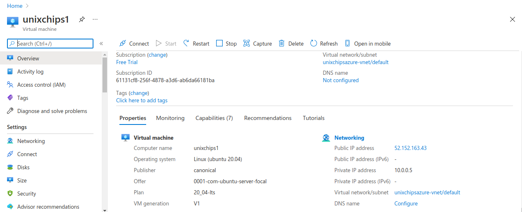Change the subscription via change link
This screenshot has height=212, width=522.
click(x=157, y=55)
